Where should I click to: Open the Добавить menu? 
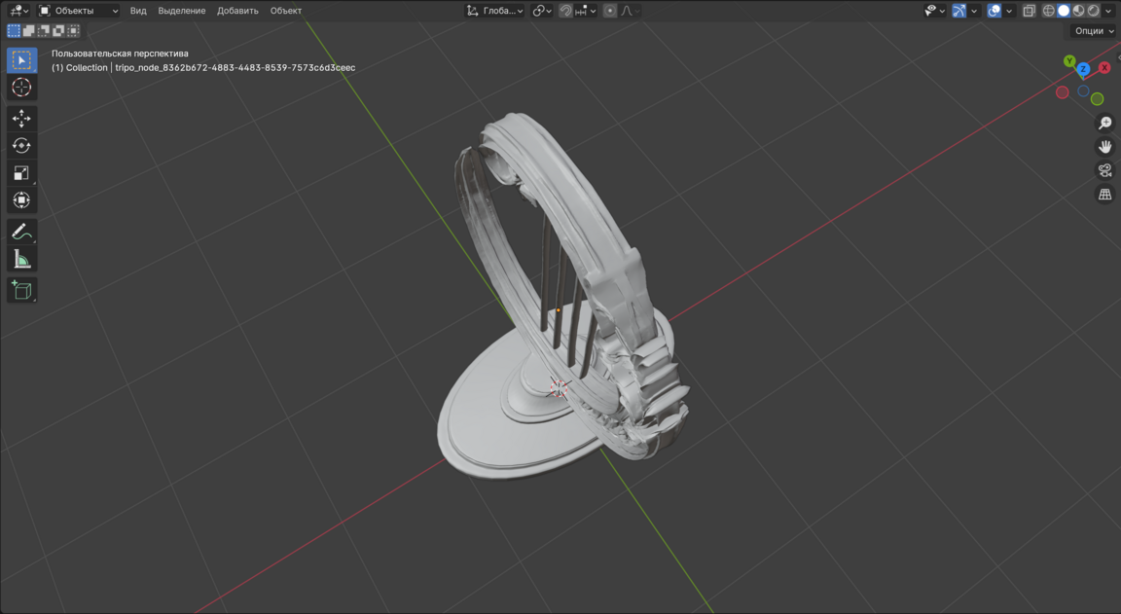237,11
